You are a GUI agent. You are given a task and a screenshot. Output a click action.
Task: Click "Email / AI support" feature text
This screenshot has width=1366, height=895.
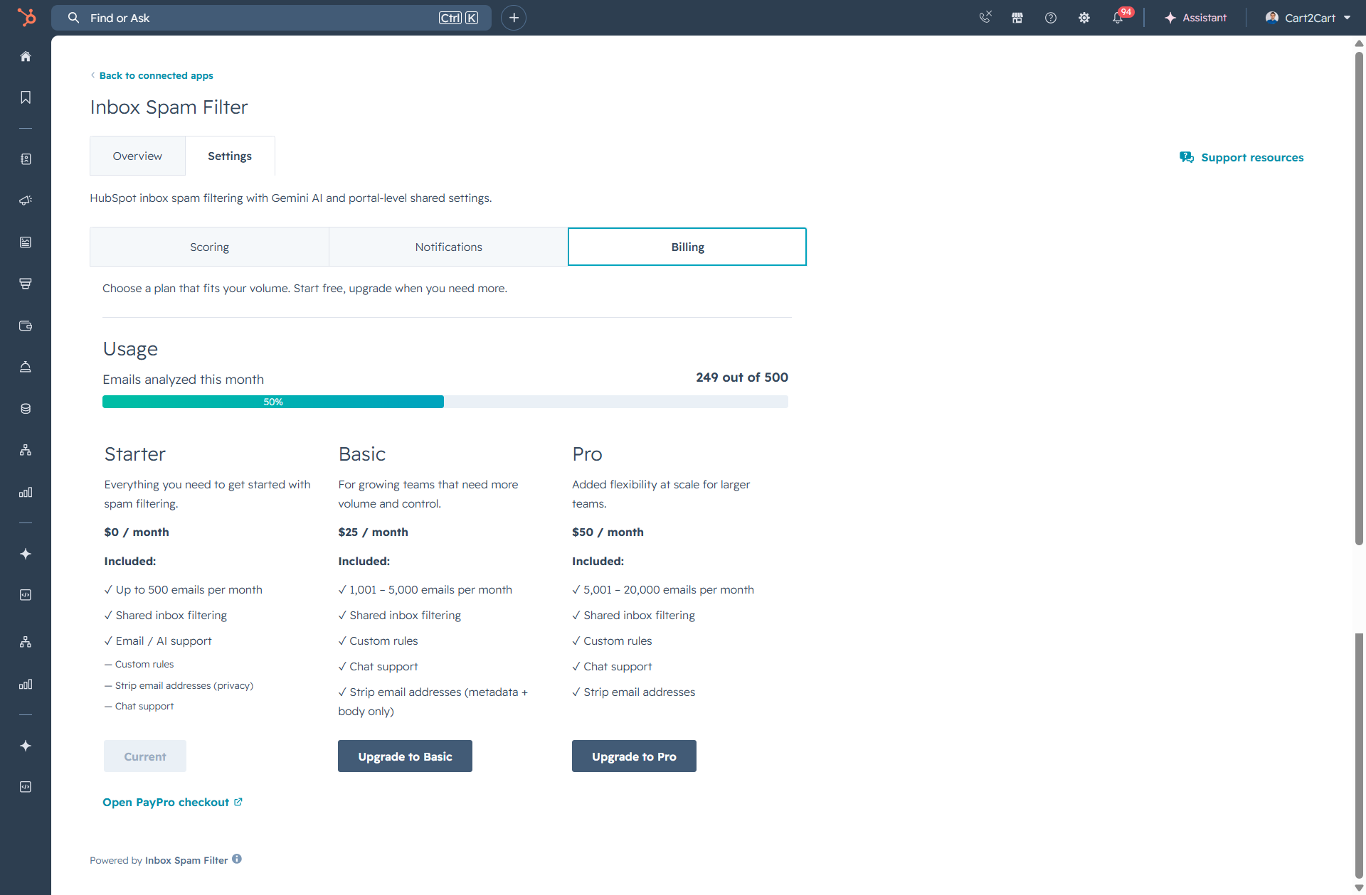tap(164, 641)
